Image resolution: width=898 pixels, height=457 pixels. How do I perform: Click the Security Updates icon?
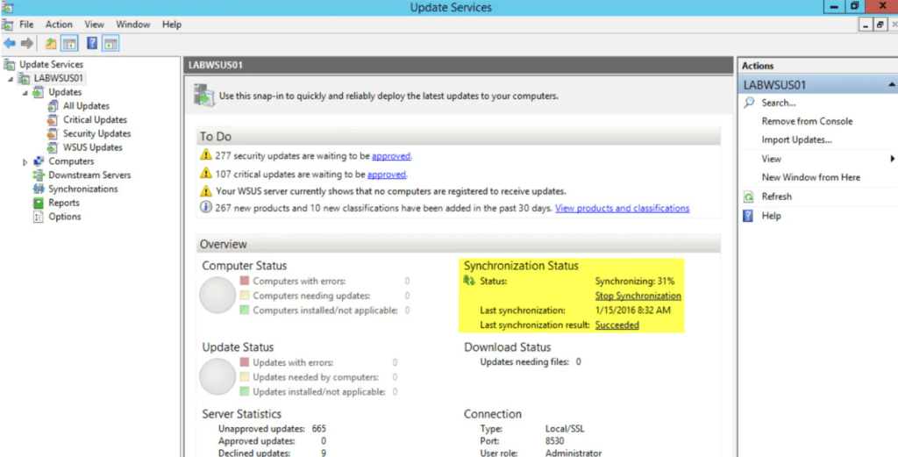click(53, 133)
